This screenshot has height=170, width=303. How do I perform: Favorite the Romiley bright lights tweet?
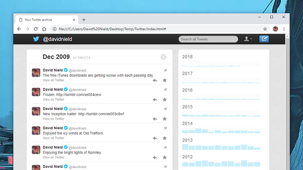point(165,157)
